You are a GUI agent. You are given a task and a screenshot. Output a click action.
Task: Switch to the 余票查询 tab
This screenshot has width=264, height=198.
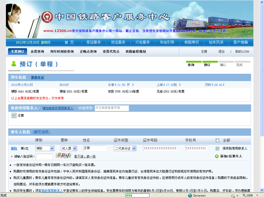coord(37,52)
